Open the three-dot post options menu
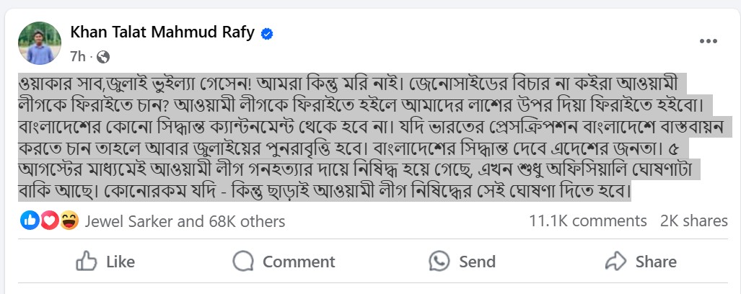The width and height of the screenshot is (741, 294). [708, 43]
